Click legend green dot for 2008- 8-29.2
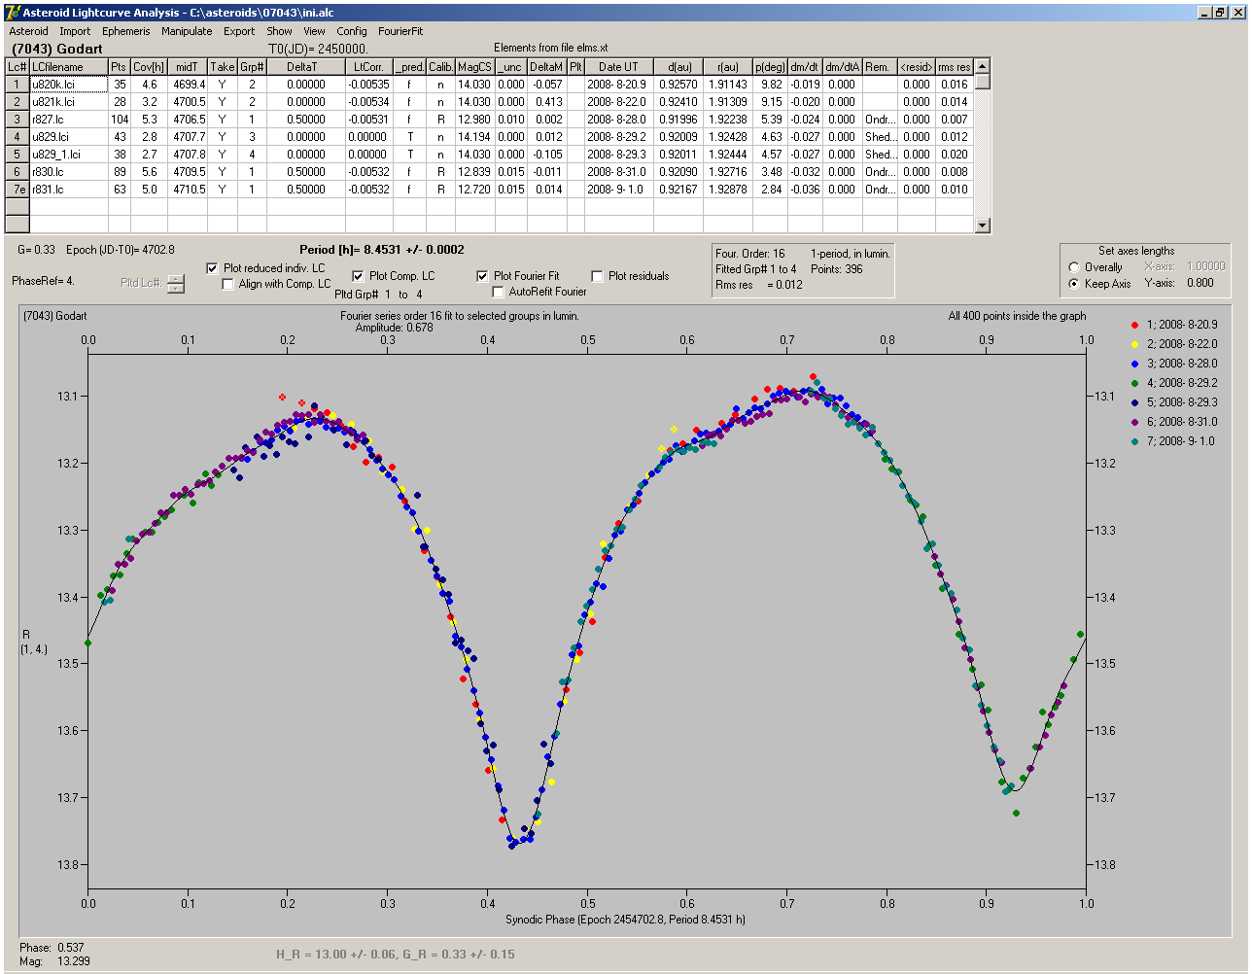 pos(1135,383)
